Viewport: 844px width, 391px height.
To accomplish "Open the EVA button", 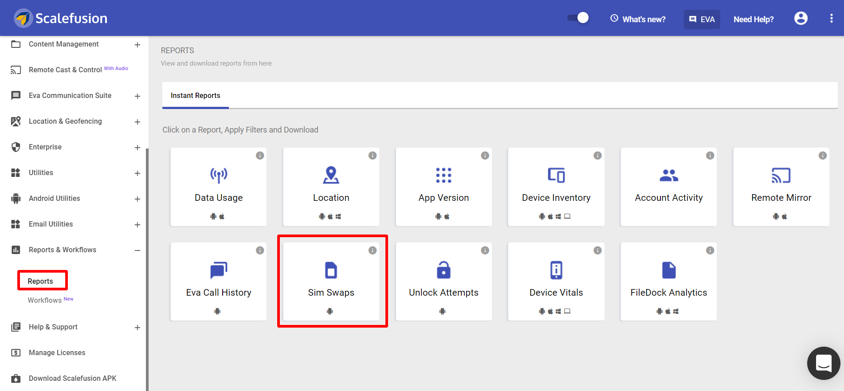I will click(x=702, y=19).
